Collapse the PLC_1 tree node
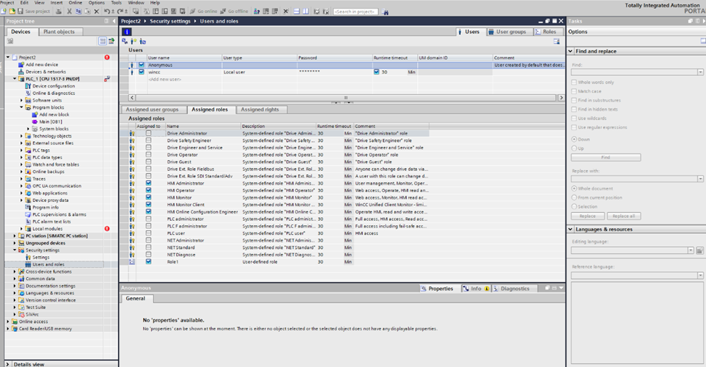The height and width of the screenshot is (367, 706). pyautogui.click(x=15, y=79)
